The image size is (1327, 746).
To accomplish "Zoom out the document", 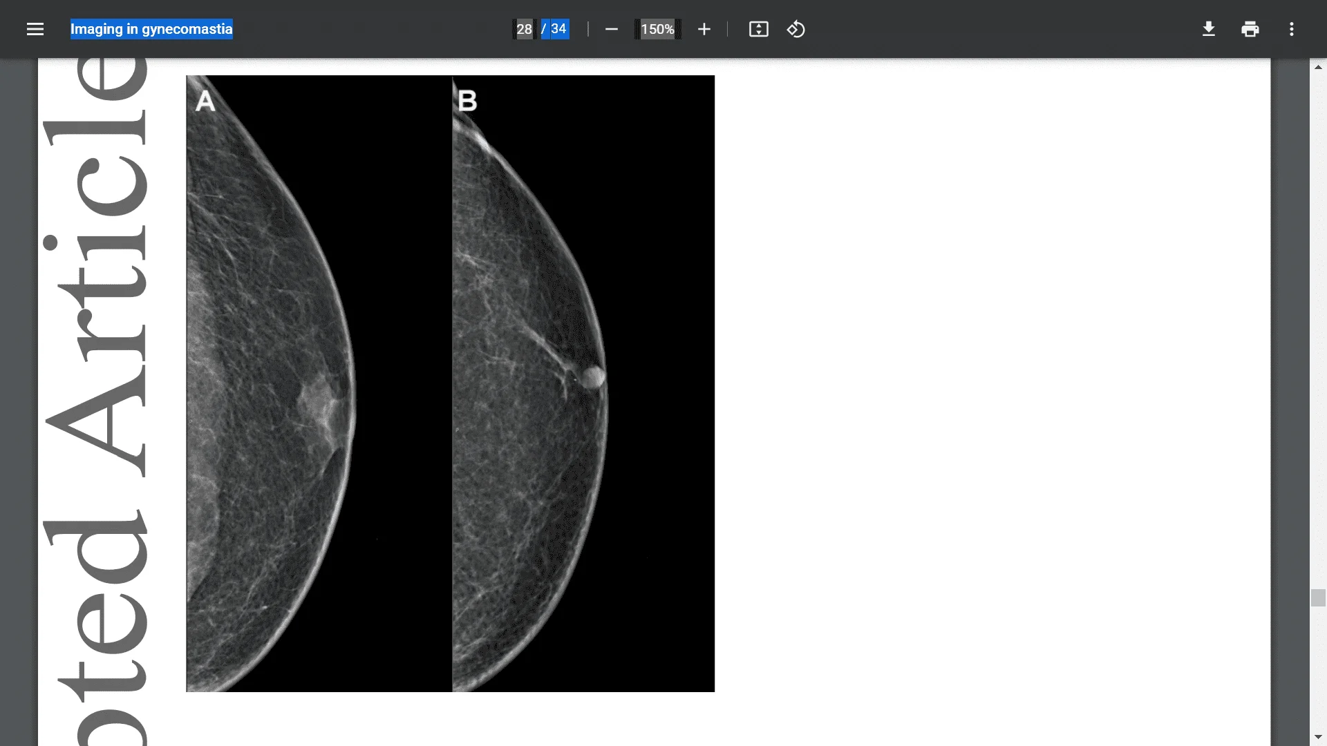I will (x=611, y=29).
